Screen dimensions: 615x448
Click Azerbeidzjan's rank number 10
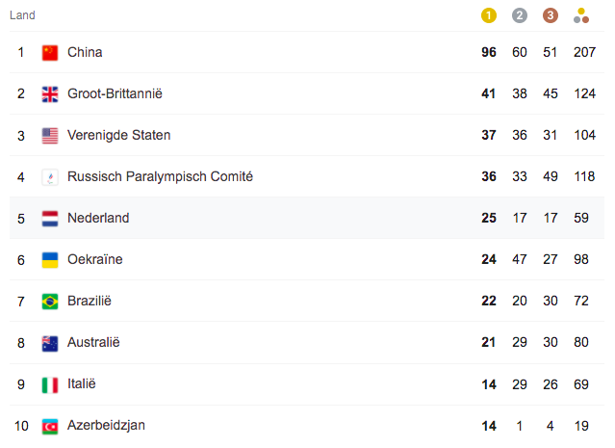pos(21,426)
